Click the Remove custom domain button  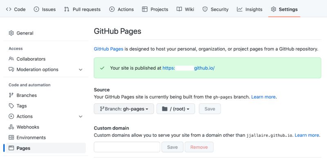click(x=199, y=147)
